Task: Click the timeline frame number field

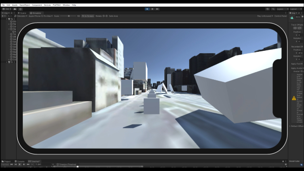Action: [x=43, y=164]
